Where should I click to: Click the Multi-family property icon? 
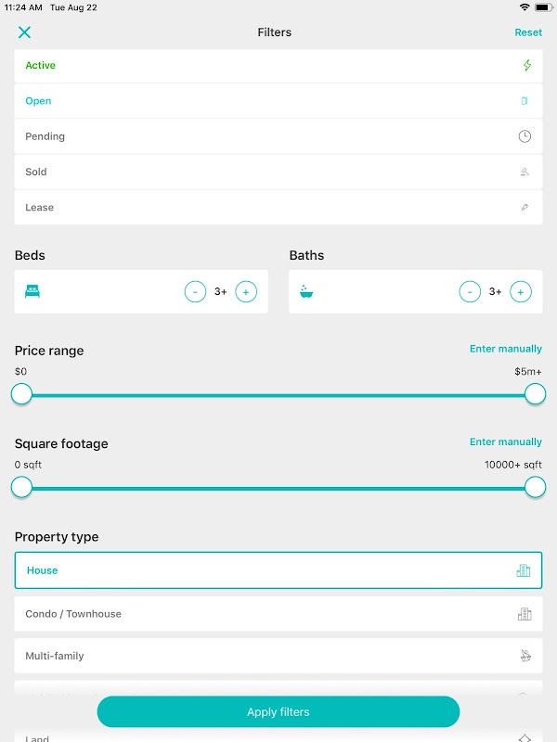(x=525, y=656)
